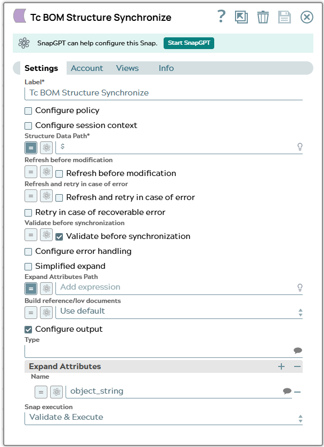
Task: Add a row to Expand Attributes
Action: point(281,366)
